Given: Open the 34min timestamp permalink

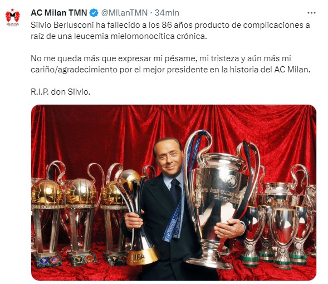Looking at the screenshot, I should click(167, 13).
